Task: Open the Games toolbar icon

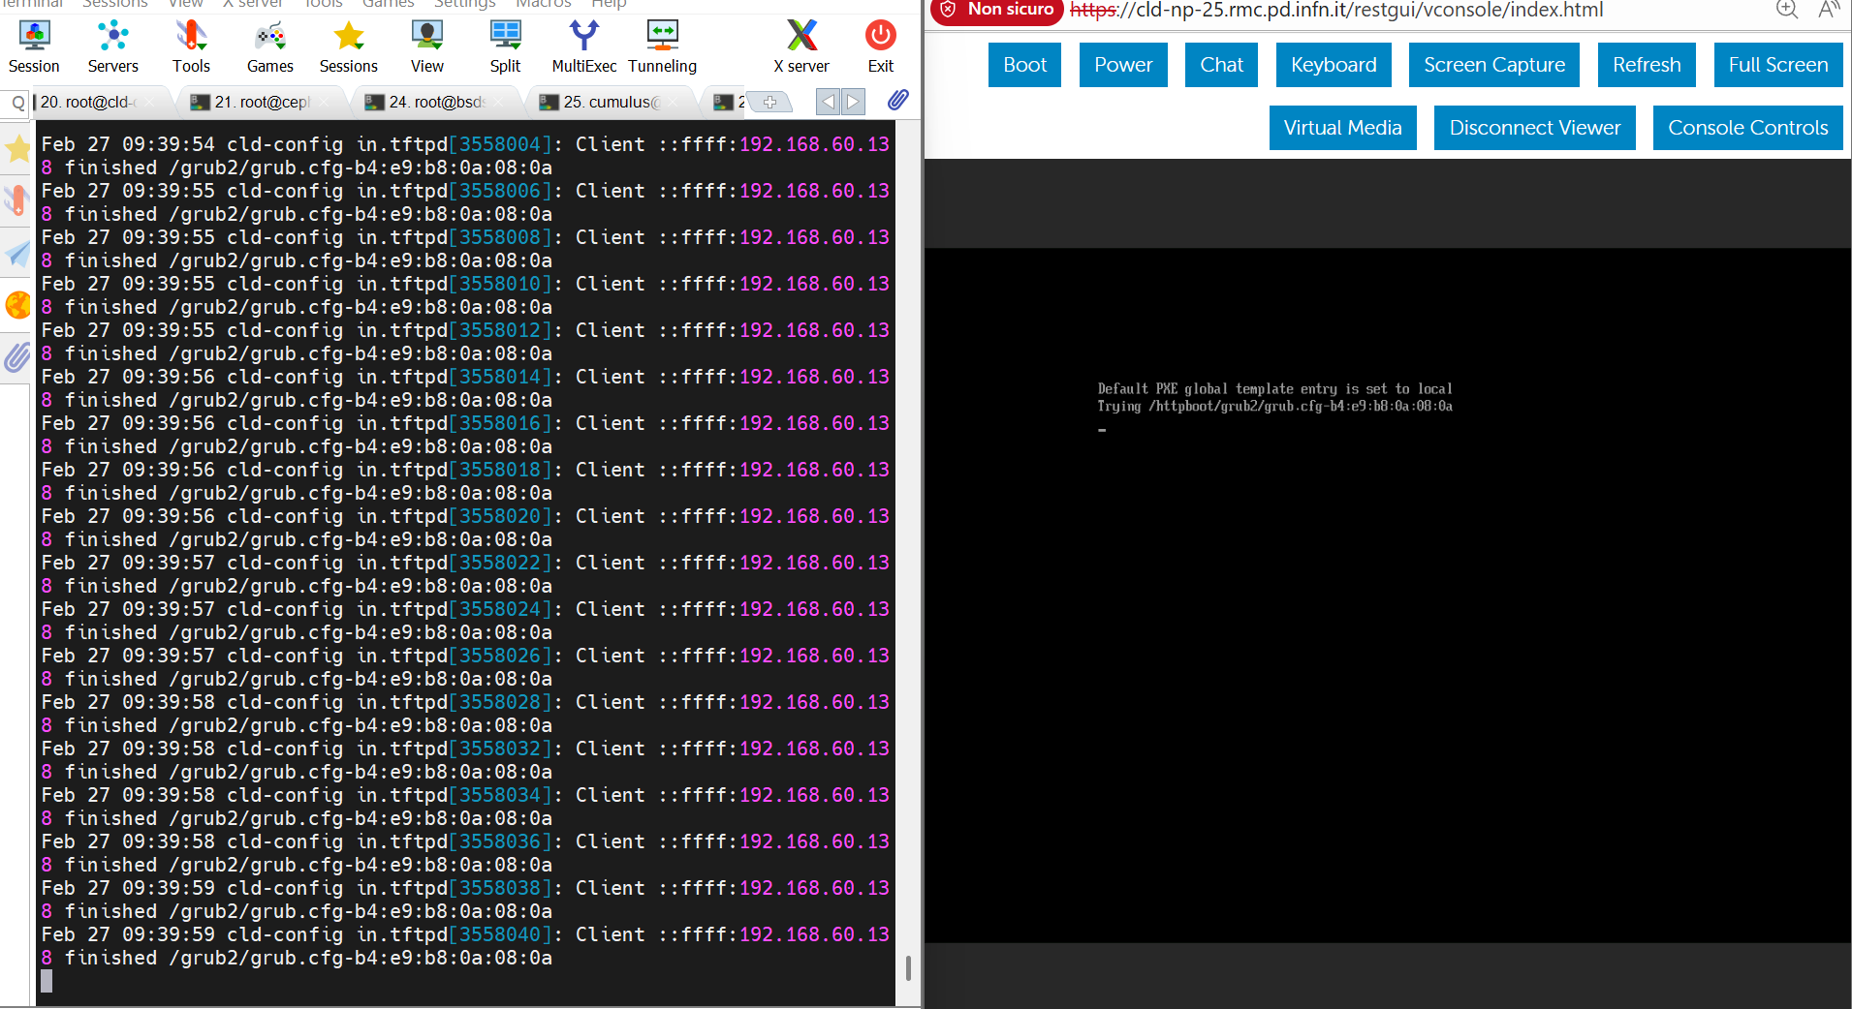Action: (x=269, y=46)
